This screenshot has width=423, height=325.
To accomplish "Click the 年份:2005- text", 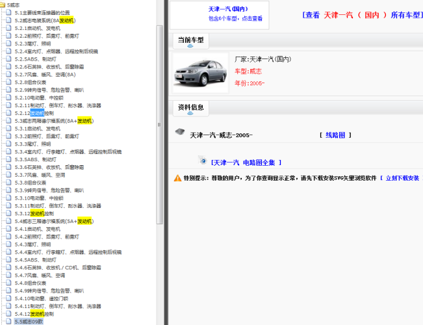I will pos(250,83).
